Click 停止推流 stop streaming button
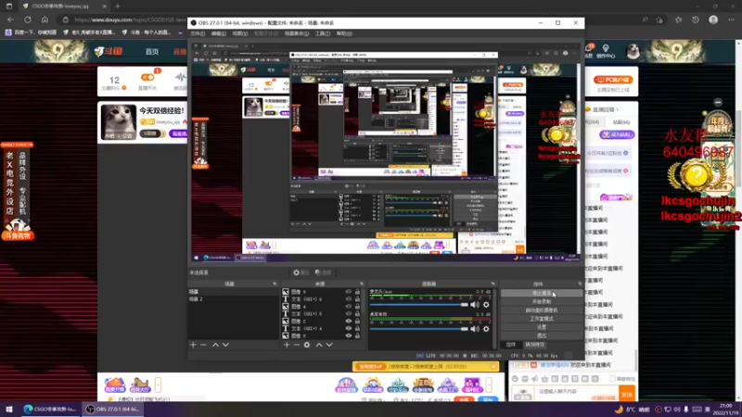 point(542,293)
